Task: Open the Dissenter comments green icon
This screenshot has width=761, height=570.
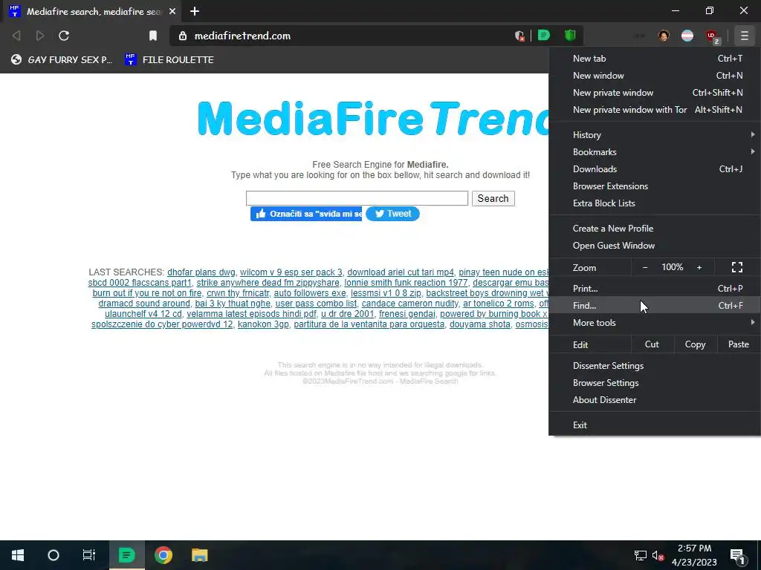Action: tap(544, 36)
